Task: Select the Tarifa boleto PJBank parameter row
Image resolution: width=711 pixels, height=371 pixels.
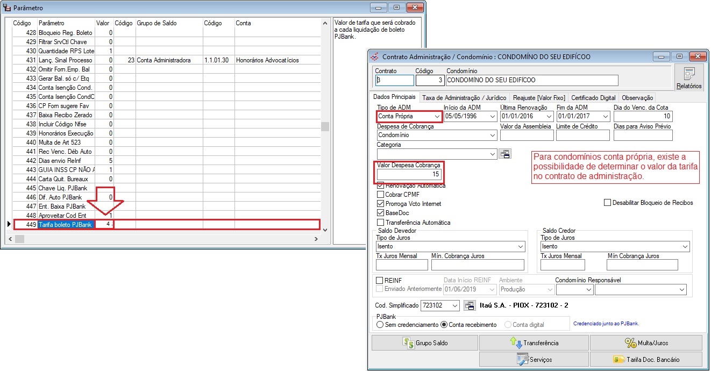Action: (x=167, y=224)
